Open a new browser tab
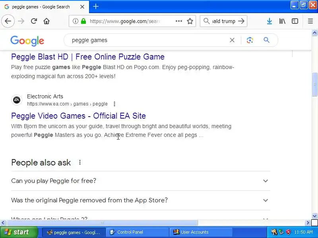 point(96,6)
